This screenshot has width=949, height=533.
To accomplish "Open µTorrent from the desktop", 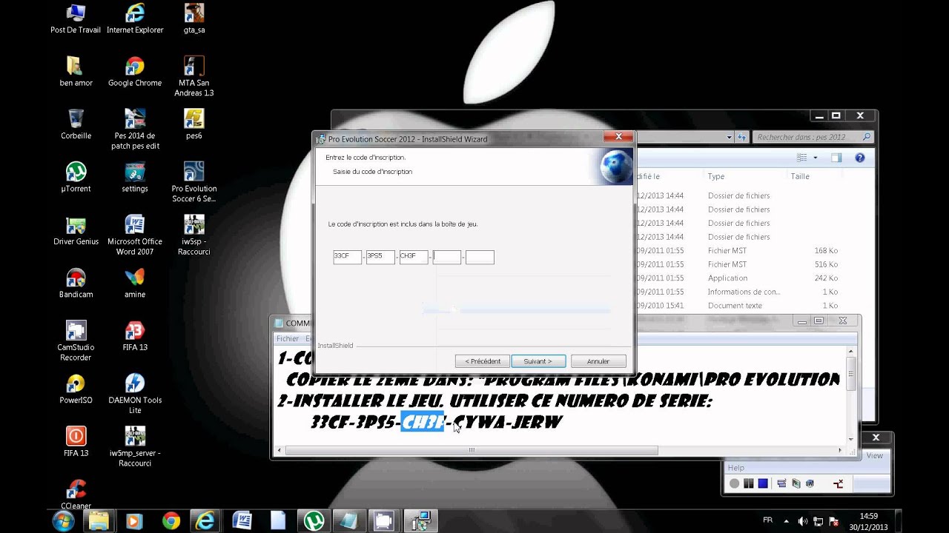I will (76, 178).
